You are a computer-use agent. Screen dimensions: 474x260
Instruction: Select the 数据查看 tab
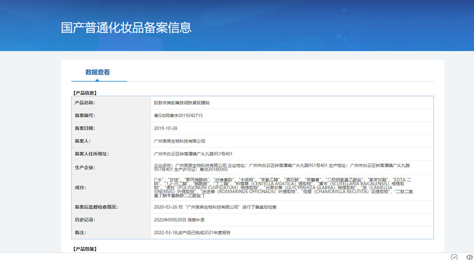tap(97, 72)
